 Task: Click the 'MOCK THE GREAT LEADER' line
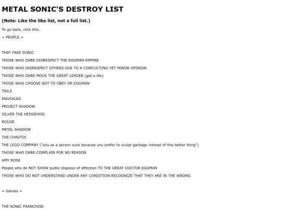pyautogui.click(x=53, y=76)
